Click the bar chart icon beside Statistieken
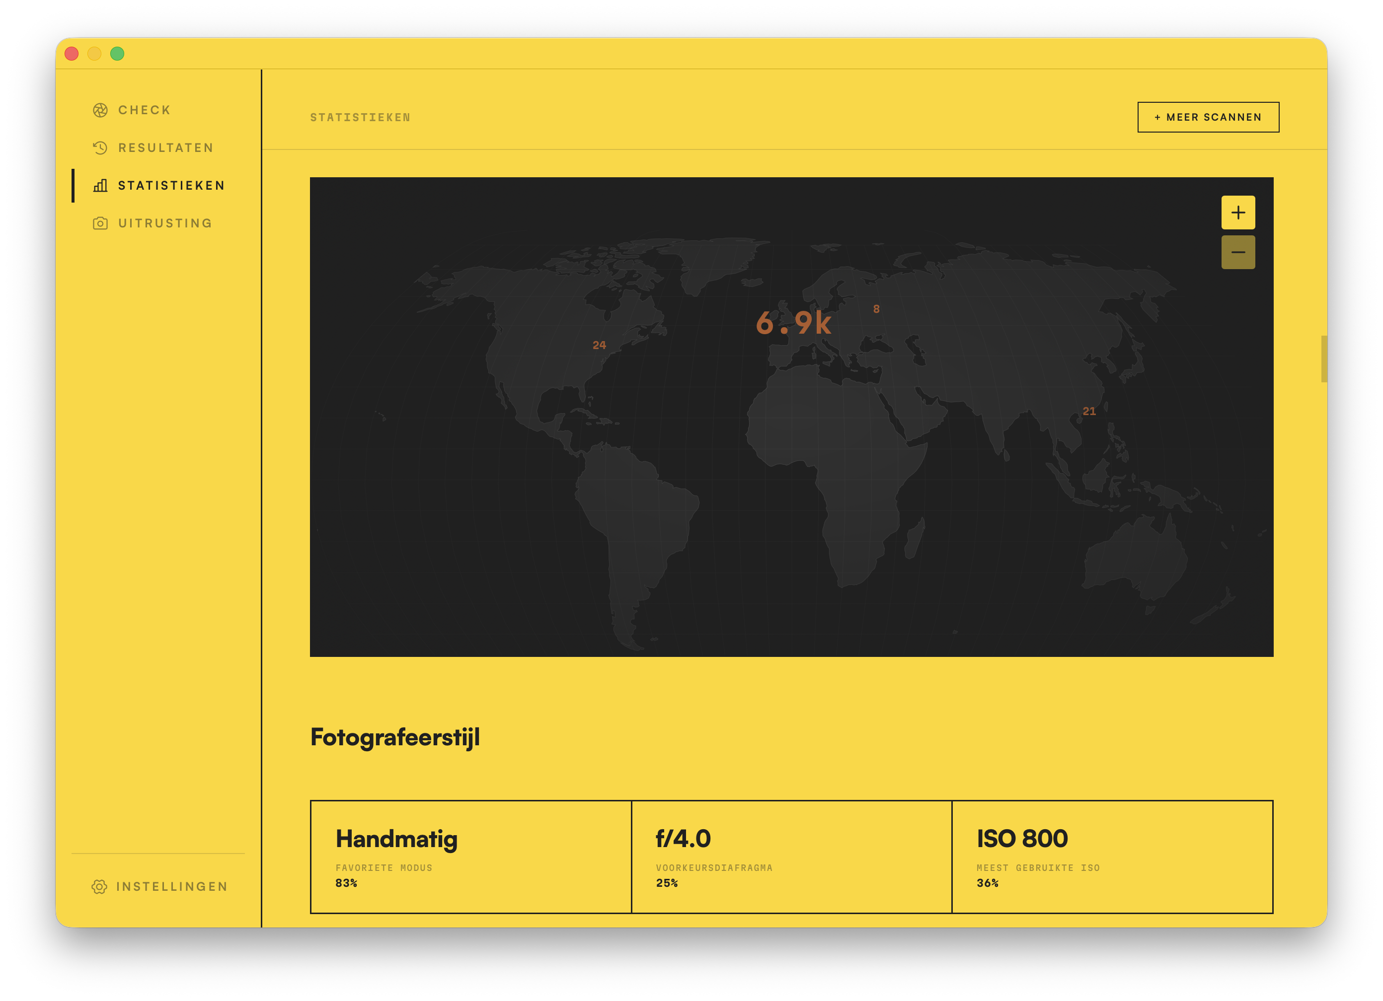Screen dimensions: 1383x1001 point(100,186)
